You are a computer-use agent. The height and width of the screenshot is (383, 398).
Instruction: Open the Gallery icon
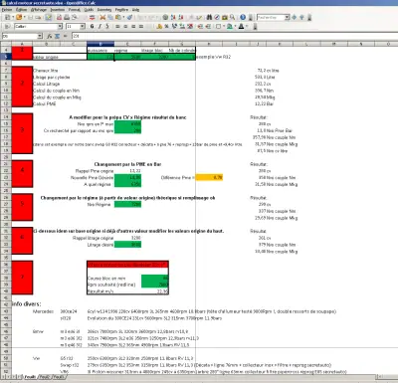[x=225, y=17]
